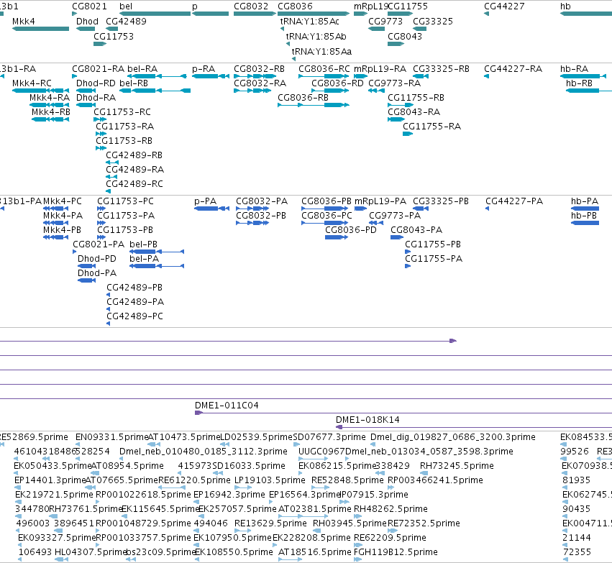Image resolution: width=612 pixels, height=563 pixels.
Task: Click the CG33325-PB protein label
Action: point(441,201)
